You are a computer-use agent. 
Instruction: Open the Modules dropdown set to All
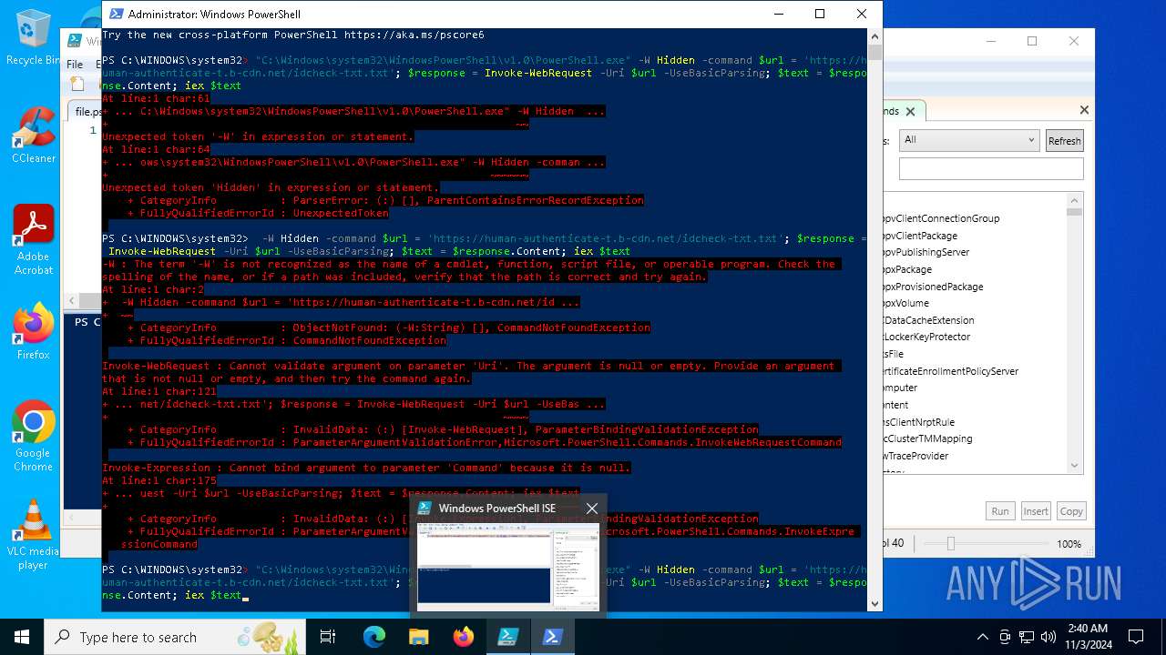tap(968, 140)
